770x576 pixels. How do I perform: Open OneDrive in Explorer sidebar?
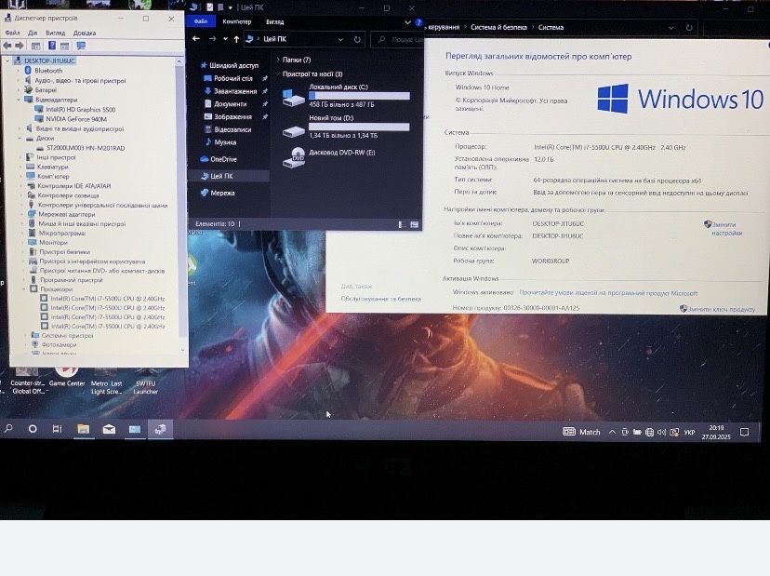click(x=223, y=159)
